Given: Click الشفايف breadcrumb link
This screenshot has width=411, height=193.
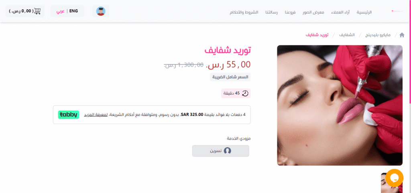Looking at the screenshot, I should coord(347,35).
